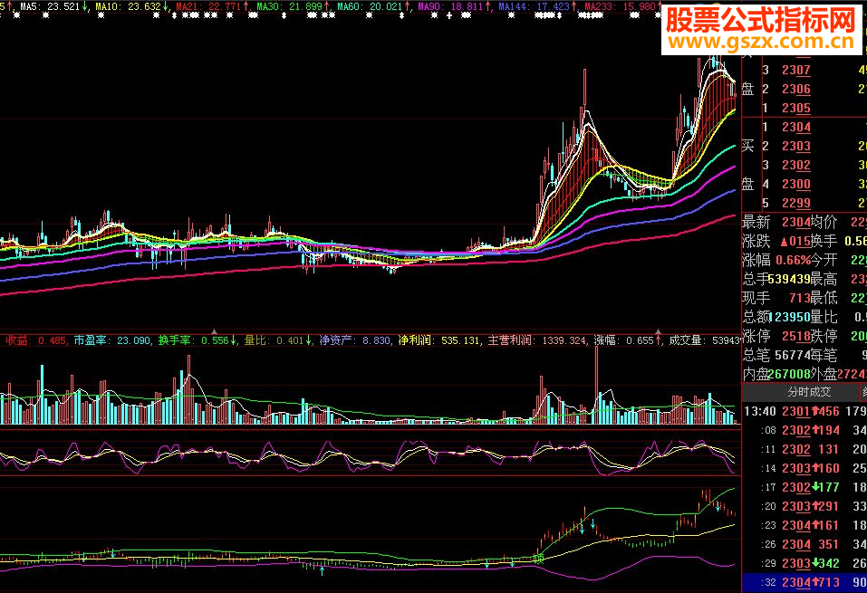Click the 股票公式指标网 website logo

[x=763, y=20]
